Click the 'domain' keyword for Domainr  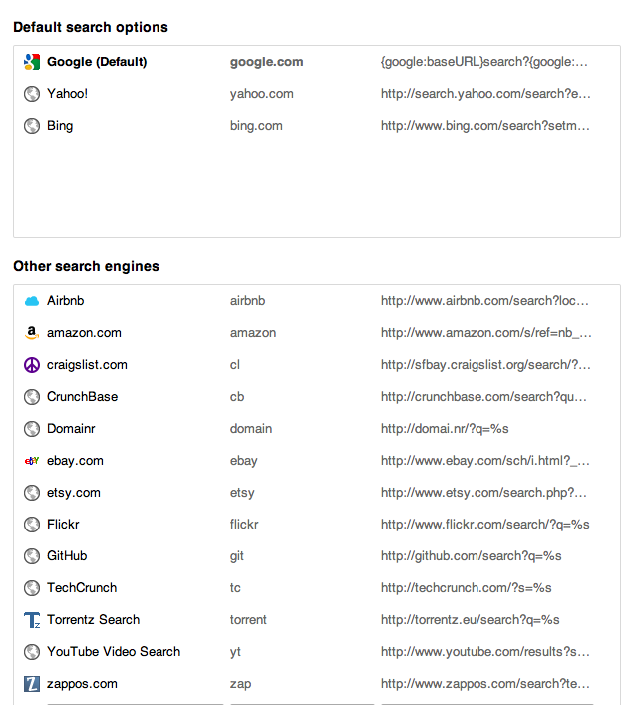point(251,429)
